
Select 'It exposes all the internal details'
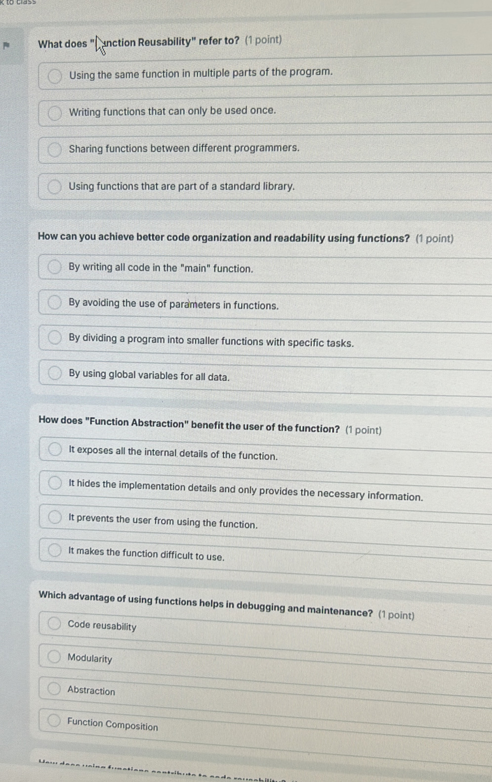point(55,450)
